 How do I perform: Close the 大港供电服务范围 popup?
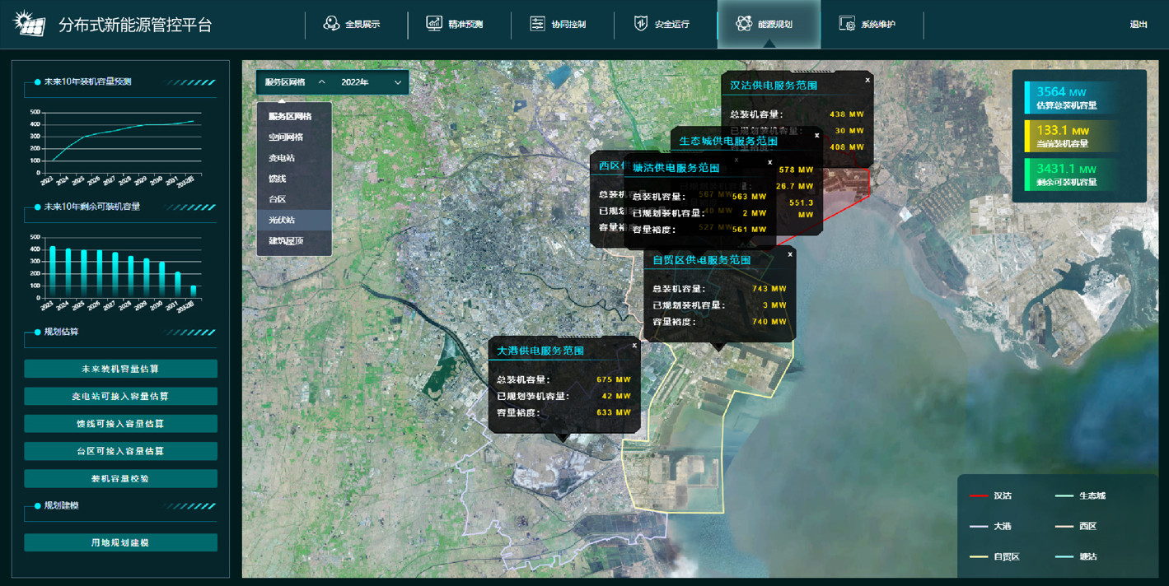click(634, 346)
